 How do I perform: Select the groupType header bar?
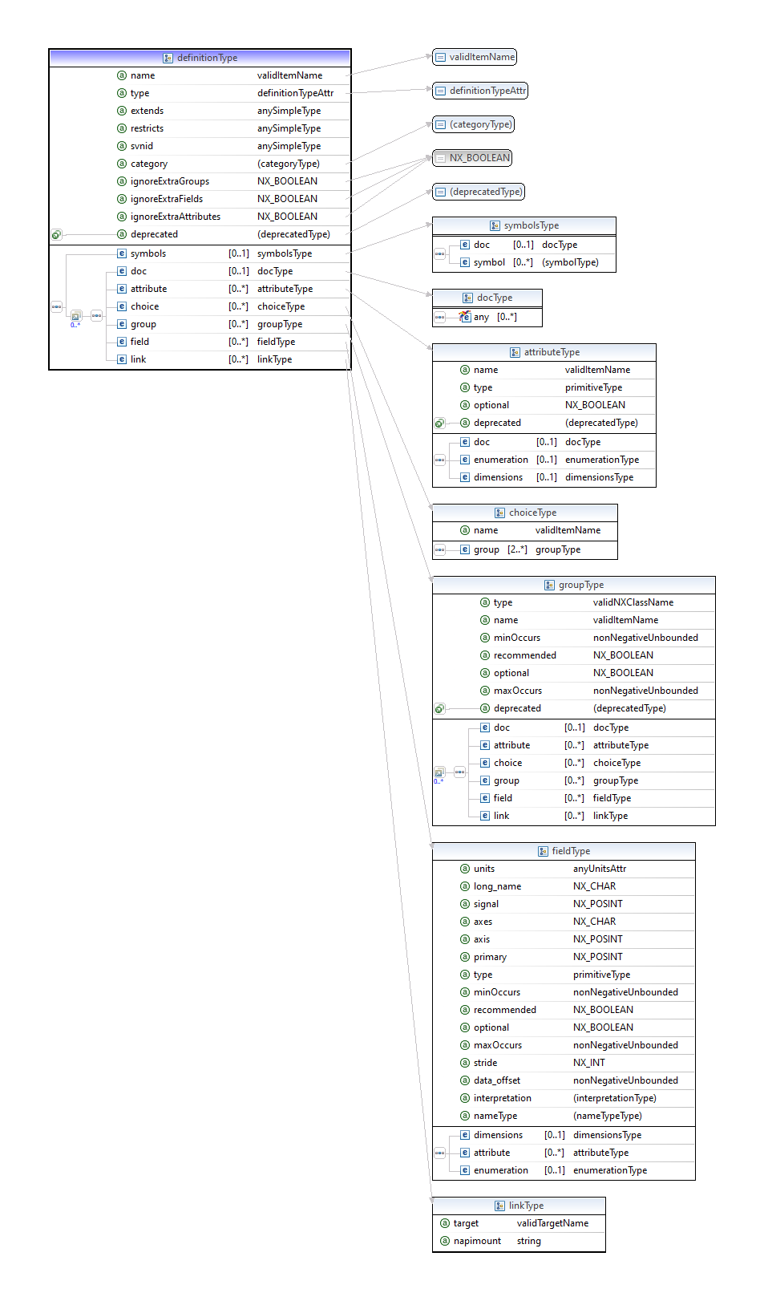pos(573,585)
